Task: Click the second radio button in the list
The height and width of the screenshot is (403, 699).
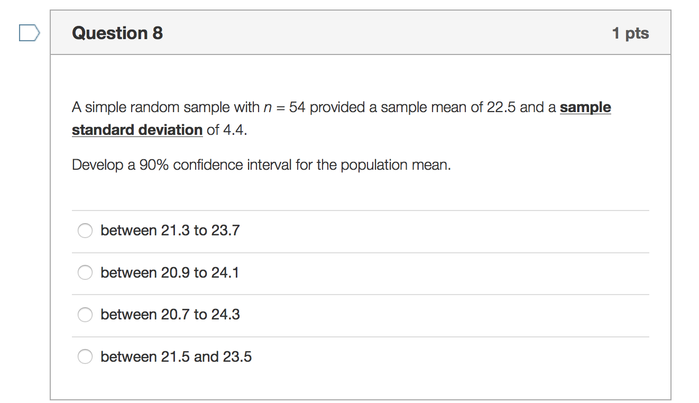Action: (x=85, y=273)
